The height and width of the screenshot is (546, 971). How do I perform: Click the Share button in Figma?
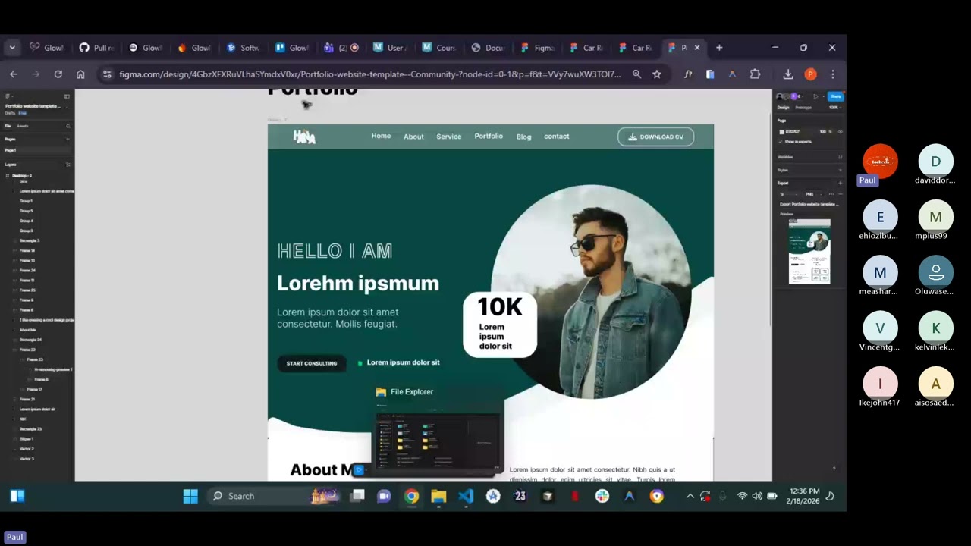click(835, 96)
